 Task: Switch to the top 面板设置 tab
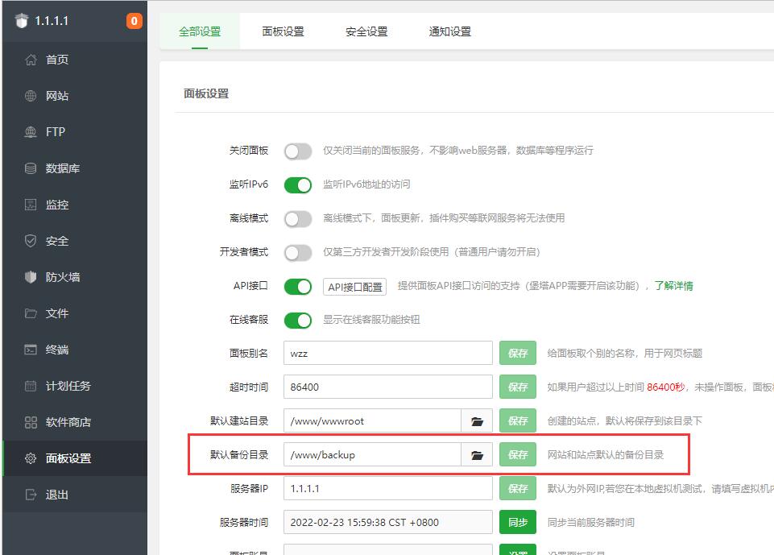[x=283, y=31]
